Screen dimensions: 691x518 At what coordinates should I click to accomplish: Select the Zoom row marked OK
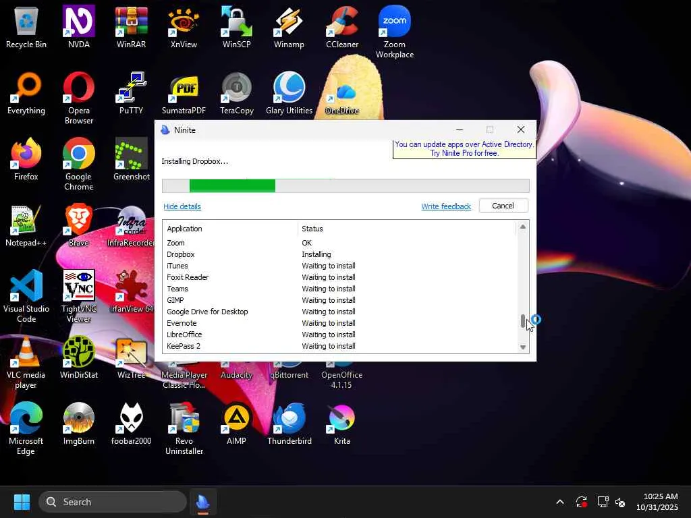pos(339,243)
